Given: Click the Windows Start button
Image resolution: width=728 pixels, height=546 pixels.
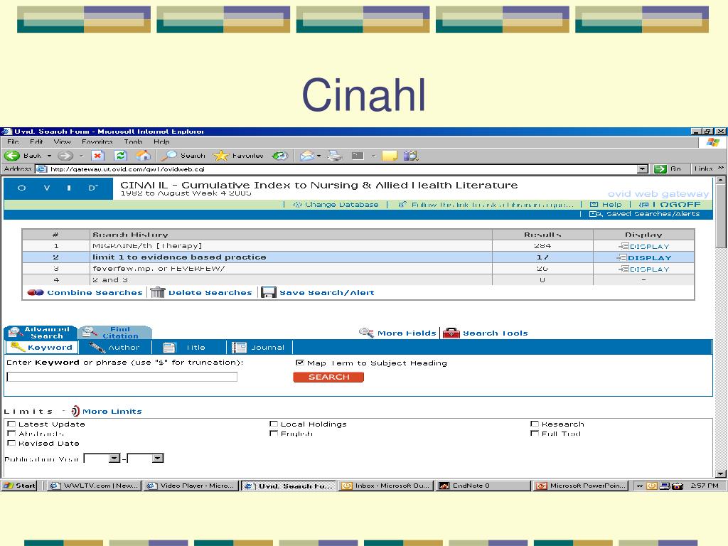Looking at the screenshot, I should coord(19,486).
